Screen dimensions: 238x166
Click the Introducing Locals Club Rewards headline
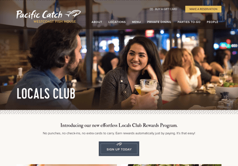(119, 125)
